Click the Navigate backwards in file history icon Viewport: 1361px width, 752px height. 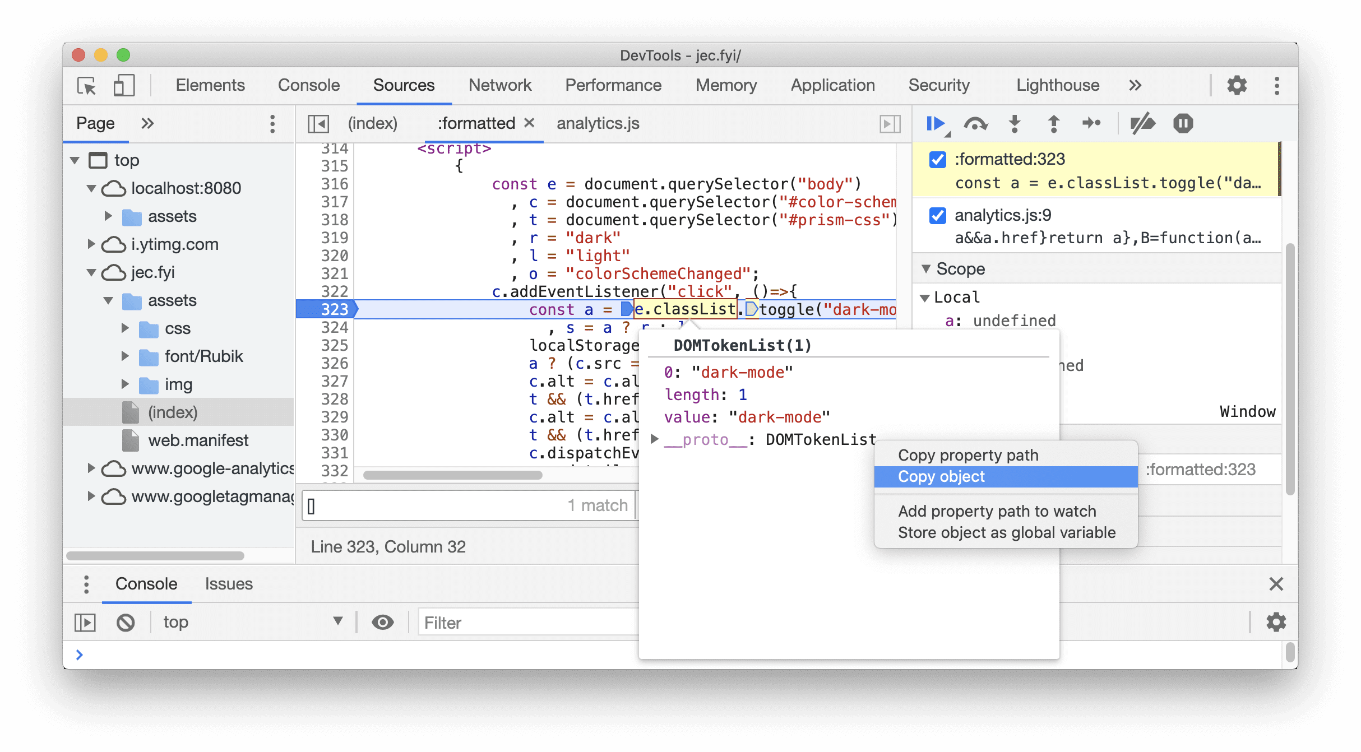pos(318,123)
